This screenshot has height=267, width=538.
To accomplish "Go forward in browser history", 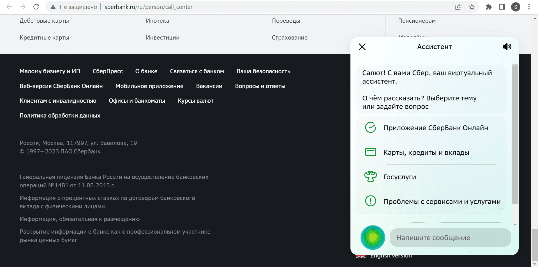I will pos(23,7).
